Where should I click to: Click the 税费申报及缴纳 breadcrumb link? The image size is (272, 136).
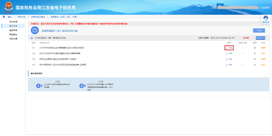click(x=38, y=17)
